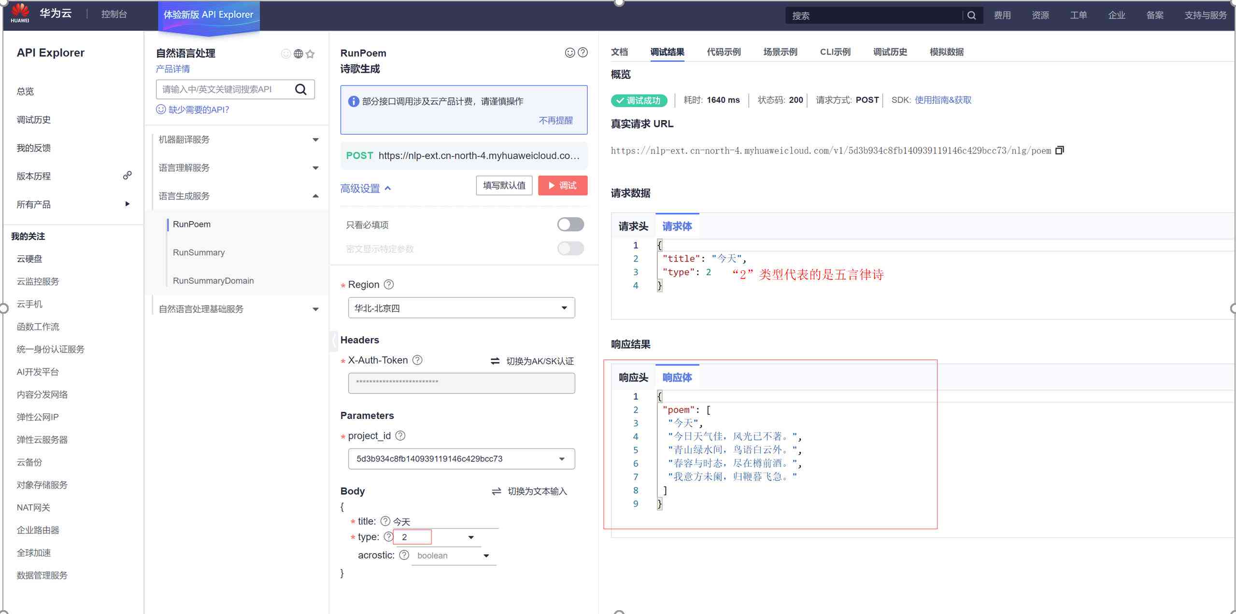Click the search magnifier in top bar
Image resolution: width=1236 pixels, height=614 pixels.
[x=971, y=15]
